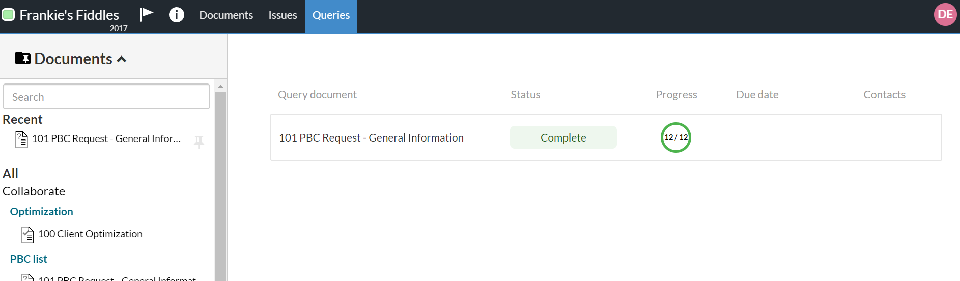Image resolution: width=960 pixels, height=281 pixels.
Task: Click the Complete status badge
Action: tap(563, 137)
